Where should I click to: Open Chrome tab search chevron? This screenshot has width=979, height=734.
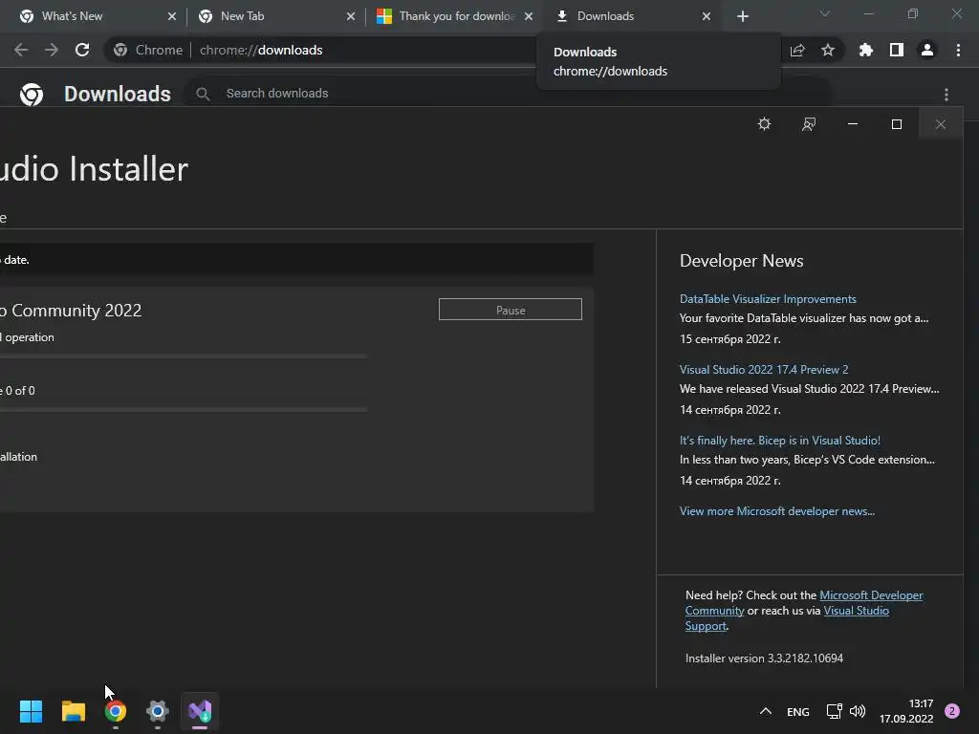click(825, 13)
